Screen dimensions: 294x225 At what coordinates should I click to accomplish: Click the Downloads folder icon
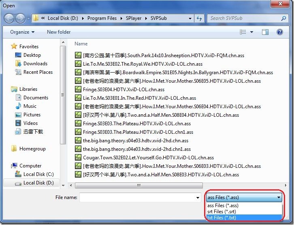(x=18, y=64)
